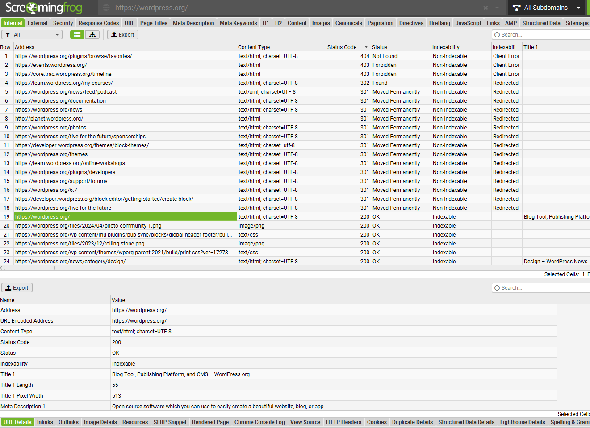Switch to the Outlinks bottom tab
Screen dimensions: 590x428
(x=68, y=422)
